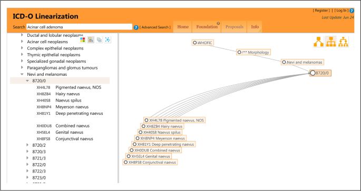
Task: Expand the 8722/0 node
Action: coord(27,165)
